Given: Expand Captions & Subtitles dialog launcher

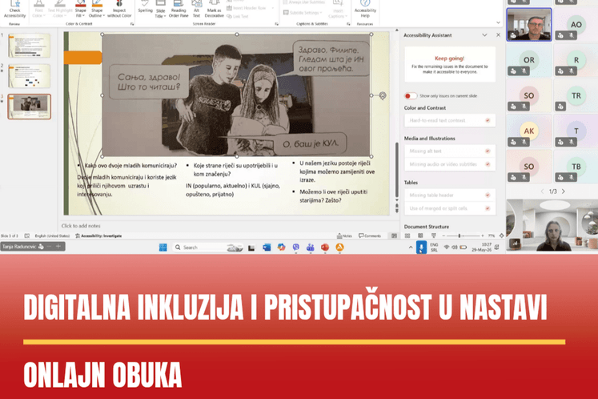Looking at the screenshot, I should coord(348,24).
